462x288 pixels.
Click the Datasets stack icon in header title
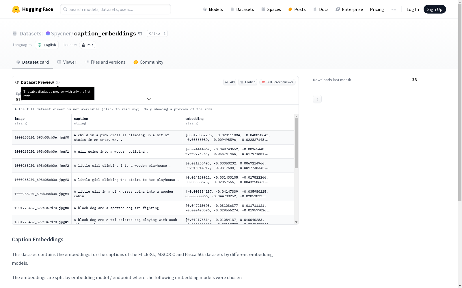(15, 33)
